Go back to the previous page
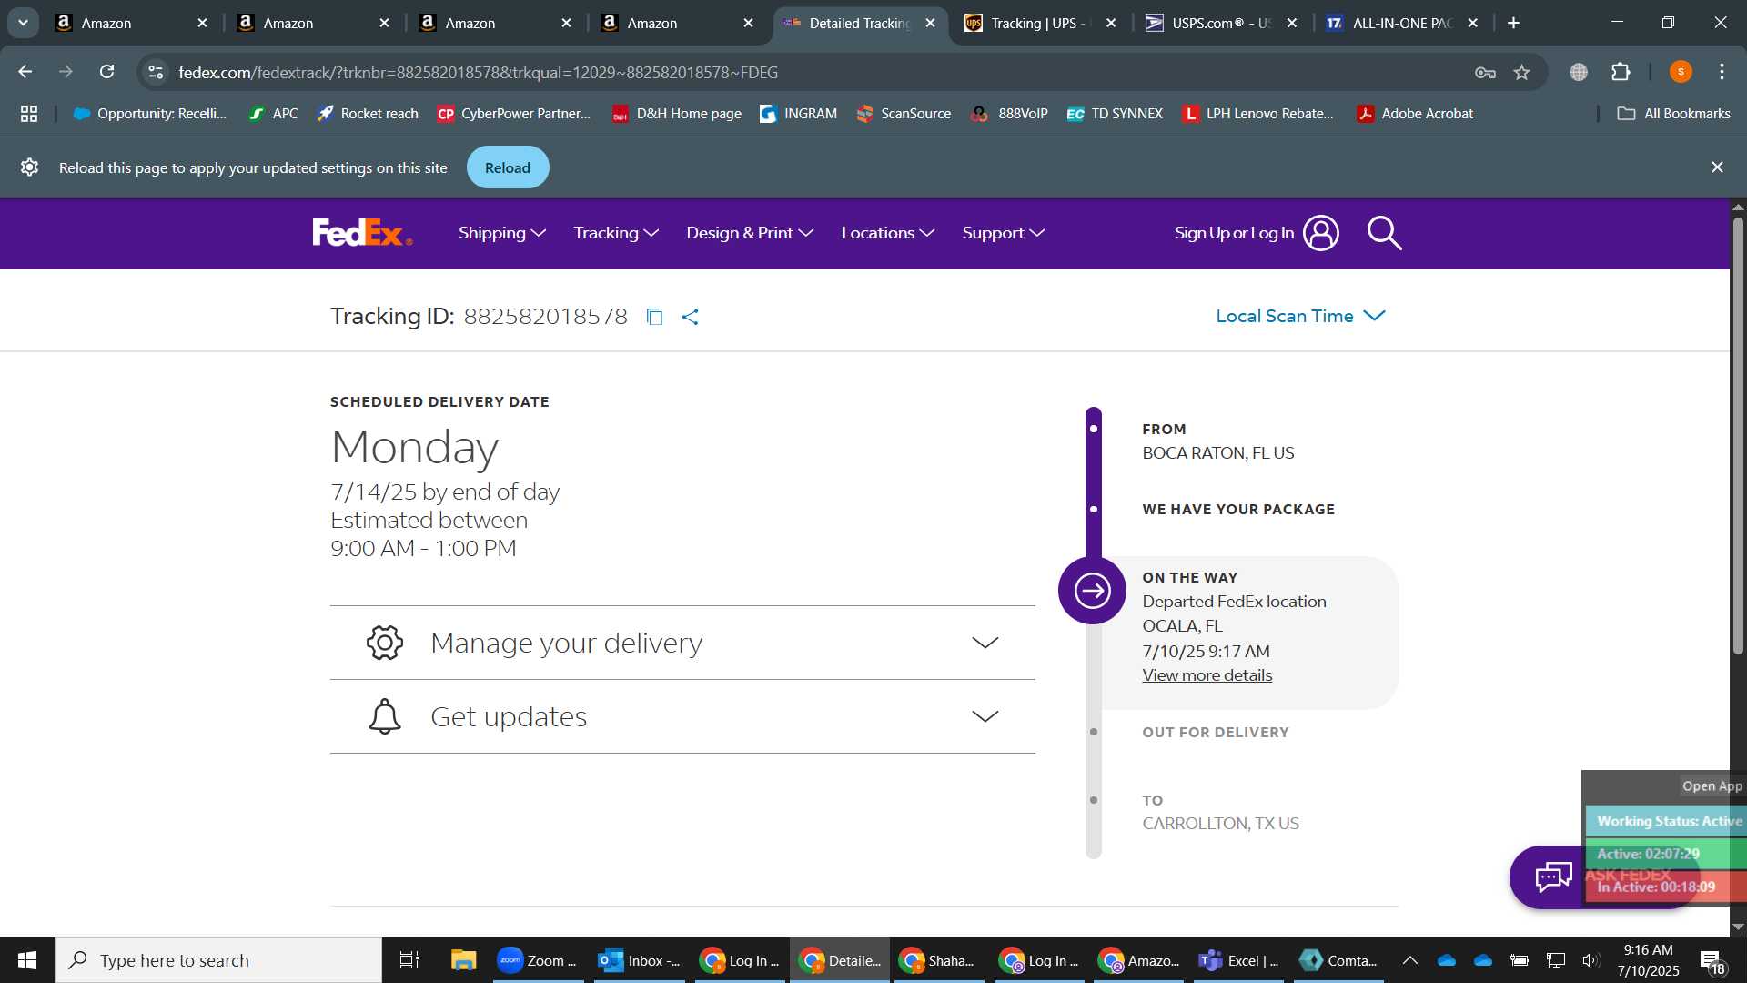The height and width of the screenshot is (983, 1747). 25,72
